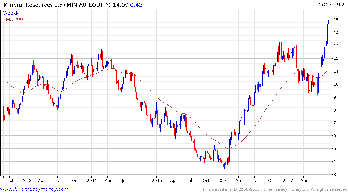Viewport: 348px width, 194px height.
Task: Click the 2017 year label on time axis
Action: point(288,180)
